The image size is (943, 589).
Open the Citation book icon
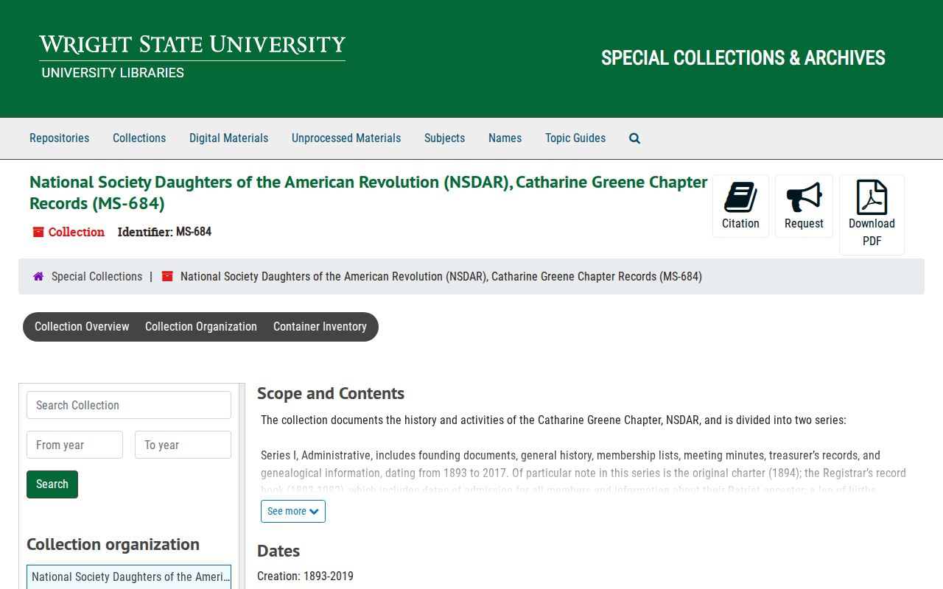point(740,206)
